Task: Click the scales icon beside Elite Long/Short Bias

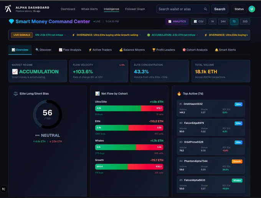Action: click(15, 93)
